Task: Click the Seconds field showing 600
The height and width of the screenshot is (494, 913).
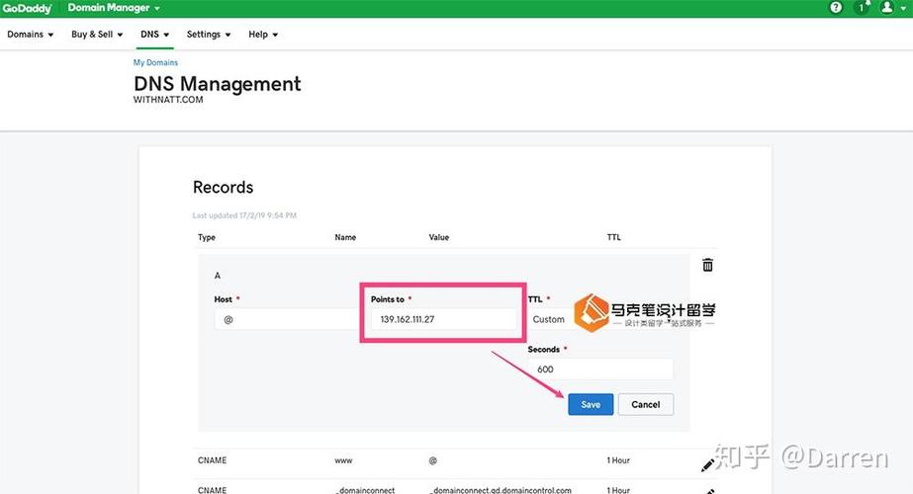Action: [600, 370]
